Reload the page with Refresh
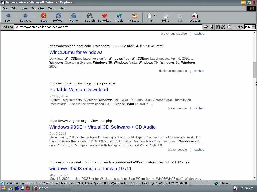257x192 pixels. tap(58, 18)
